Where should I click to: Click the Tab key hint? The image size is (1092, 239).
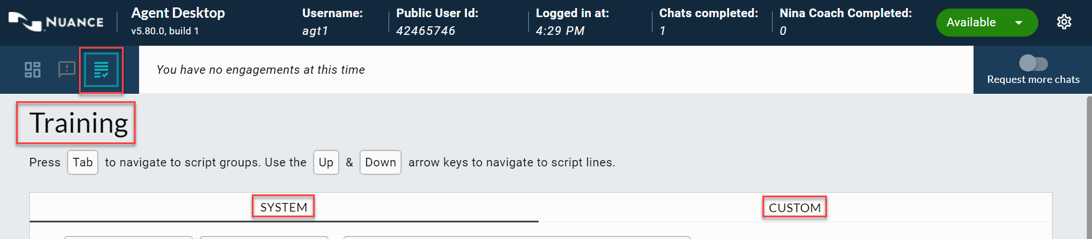[82, 162]
